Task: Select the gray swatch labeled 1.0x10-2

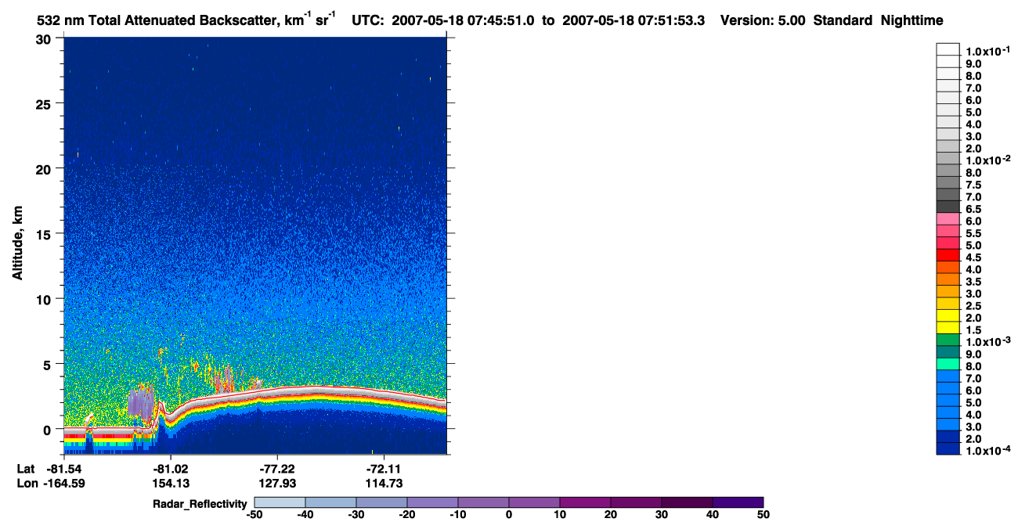Action: pyautogui.click(x=948, y=158)
